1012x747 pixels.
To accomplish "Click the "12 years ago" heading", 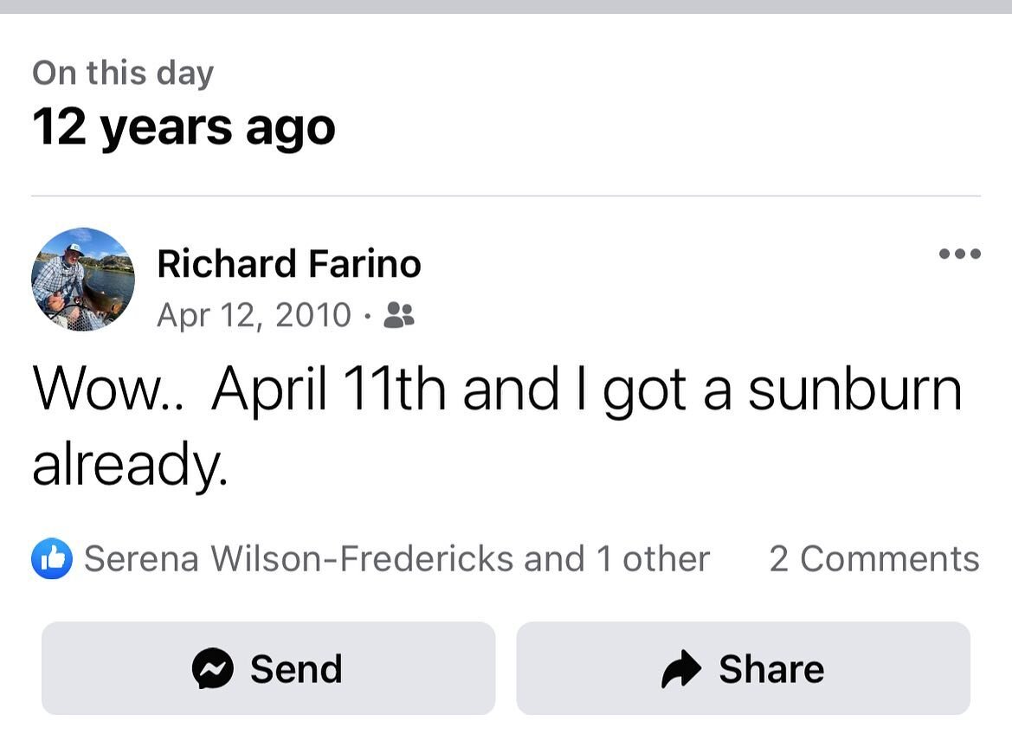I will [x=184, y=127].
